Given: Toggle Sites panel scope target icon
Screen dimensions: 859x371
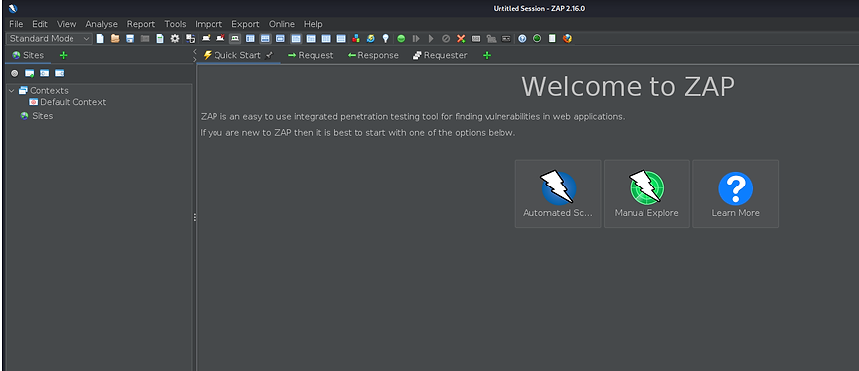Looking at the screenshot, I should tap(14, 73).
